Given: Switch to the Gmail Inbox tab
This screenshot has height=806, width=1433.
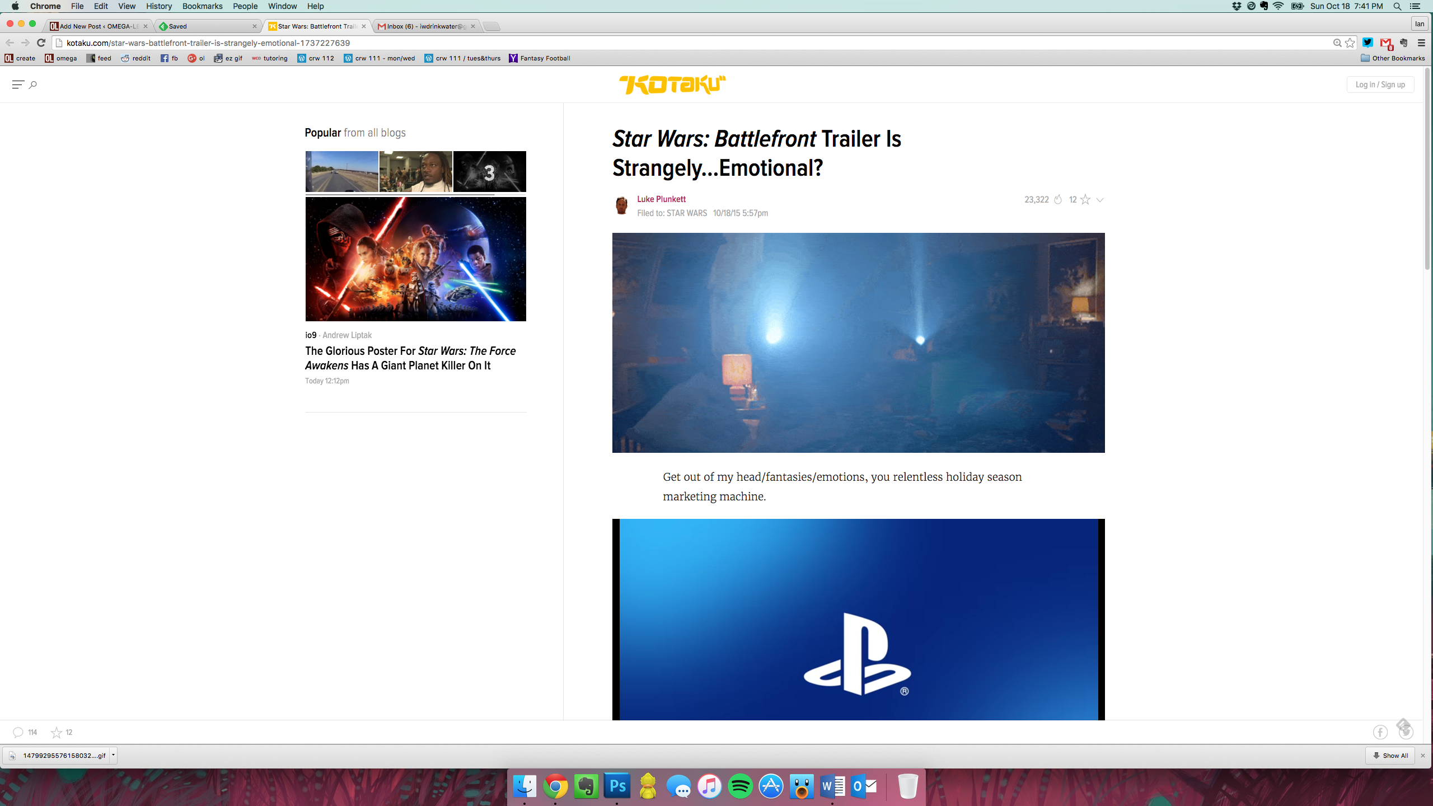Looking at the screenshot, I should coord(427,26).
